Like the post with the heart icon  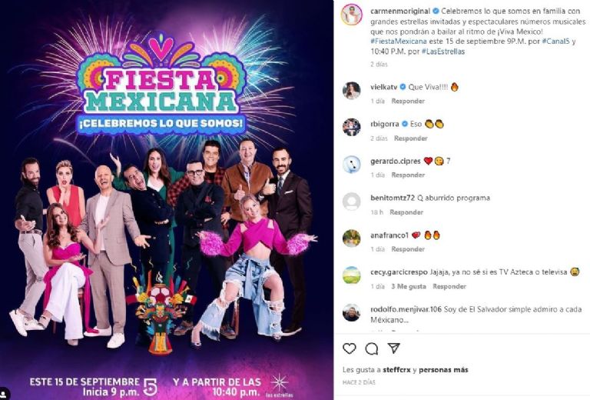tap(350, 348)
